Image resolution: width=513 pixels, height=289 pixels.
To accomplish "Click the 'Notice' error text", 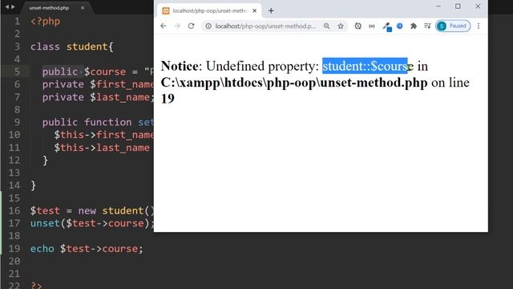I will pyautogui.click(x=180, y=66).
